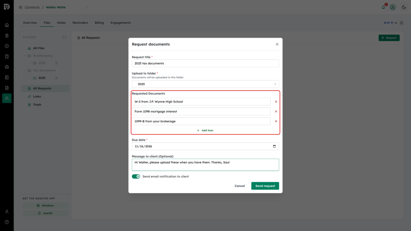Switch to dark mode with moon icon
The width and height of the screenshot is (411, 231).
click(x=404, y=7)
